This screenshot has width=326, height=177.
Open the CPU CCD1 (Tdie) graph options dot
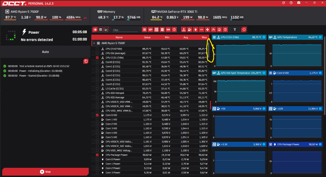(264, 37)
